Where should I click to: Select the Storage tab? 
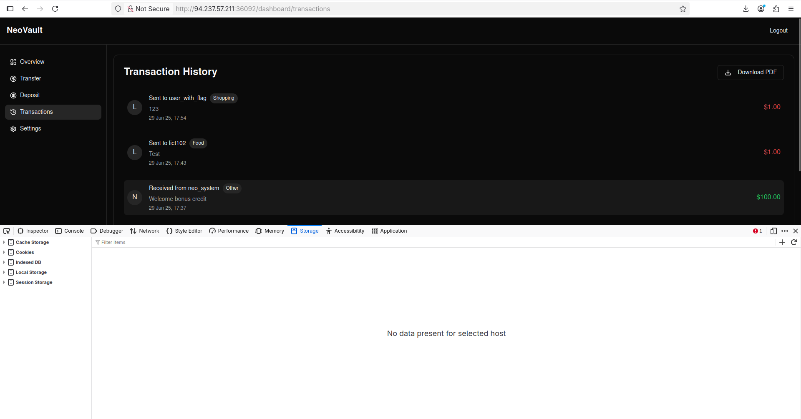tap(305, 231)
